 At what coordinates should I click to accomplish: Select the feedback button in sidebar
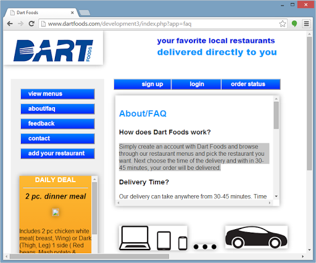(57, 124)
